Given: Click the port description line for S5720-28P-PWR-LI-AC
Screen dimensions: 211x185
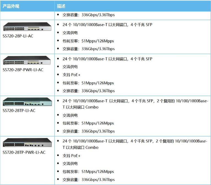Looking at the screenshot, I should pos(107,59).
